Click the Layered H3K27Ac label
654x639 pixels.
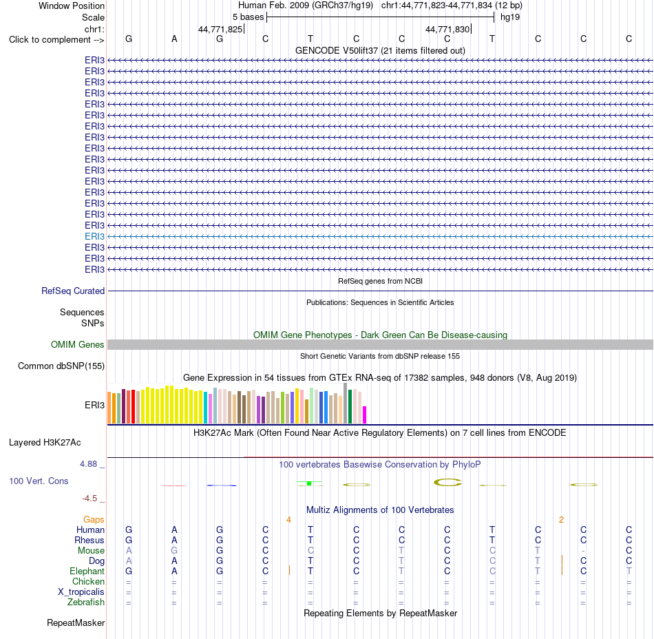(45, 443)
